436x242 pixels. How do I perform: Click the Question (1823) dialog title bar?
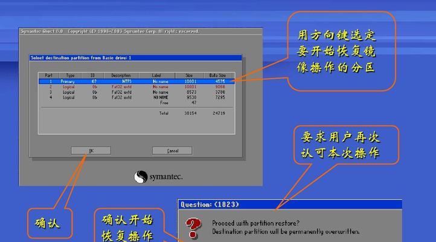(290, 204)
